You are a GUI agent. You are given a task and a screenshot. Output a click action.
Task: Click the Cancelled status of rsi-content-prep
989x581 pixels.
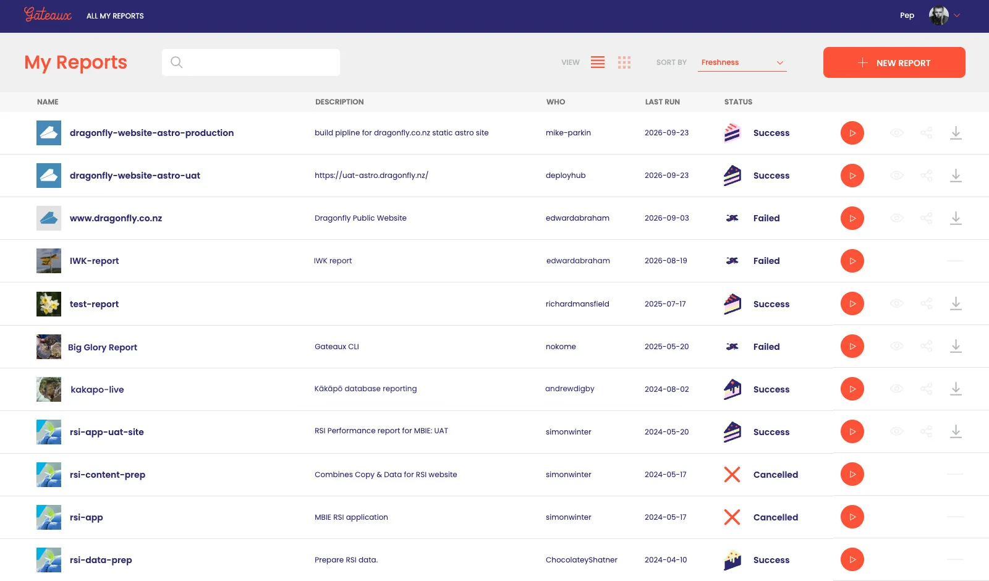(775, 475)
